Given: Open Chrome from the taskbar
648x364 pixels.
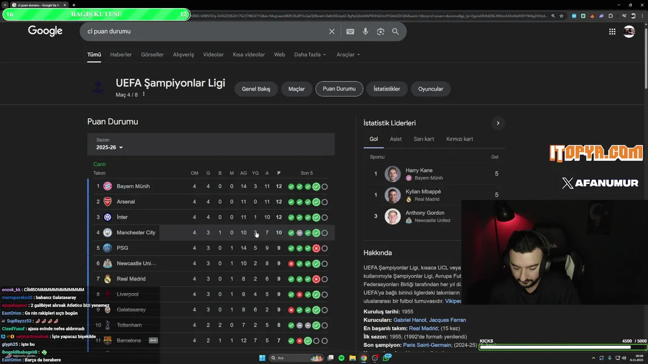Looking at the screenshot, I should 363,358.
